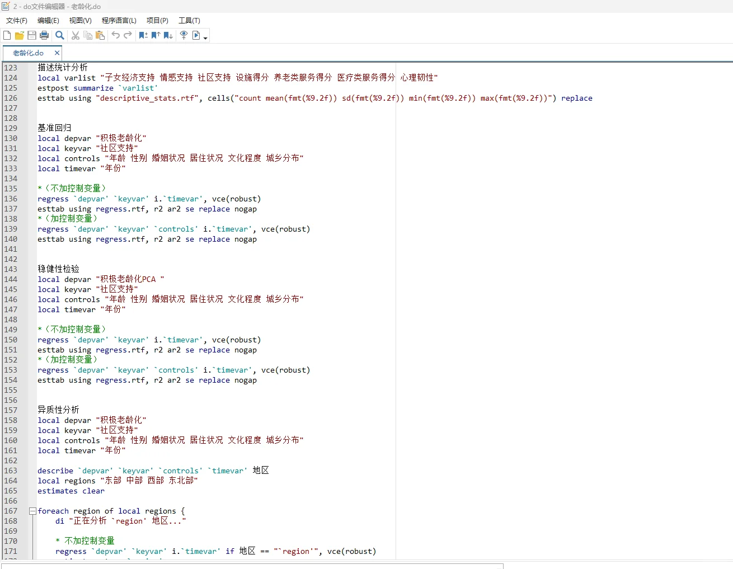The image size is (733, 569).
Task: Click "年份" string on line 133
Action: click(x=113, y=168)
